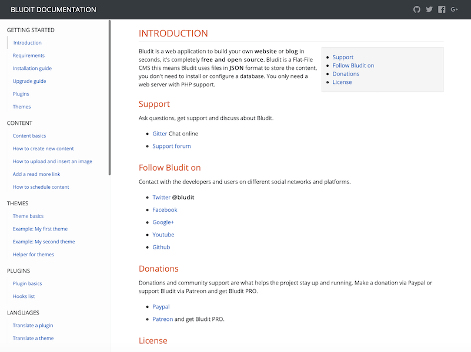Click the GETTING STARTED sidebar heading
The height and width of the screenshot is (352, 471).
(x=31, y=30)
